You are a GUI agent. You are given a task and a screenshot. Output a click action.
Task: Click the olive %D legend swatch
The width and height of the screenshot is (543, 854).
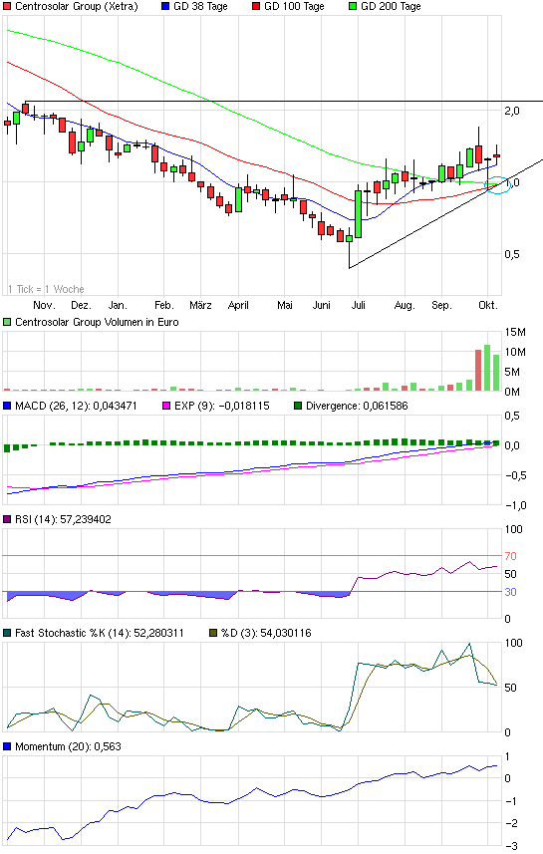click(213, 633)
